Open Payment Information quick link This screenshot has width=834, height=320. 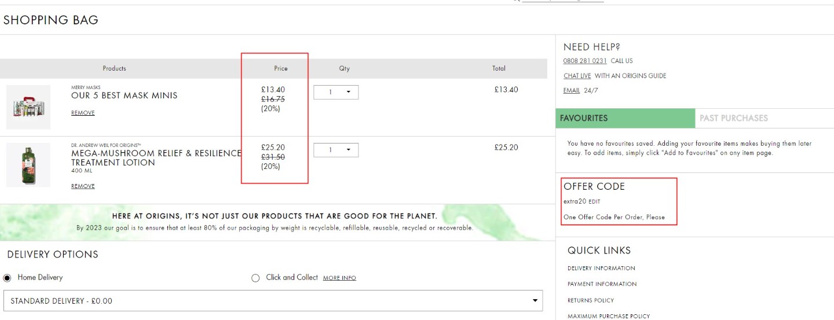[602, 284]
